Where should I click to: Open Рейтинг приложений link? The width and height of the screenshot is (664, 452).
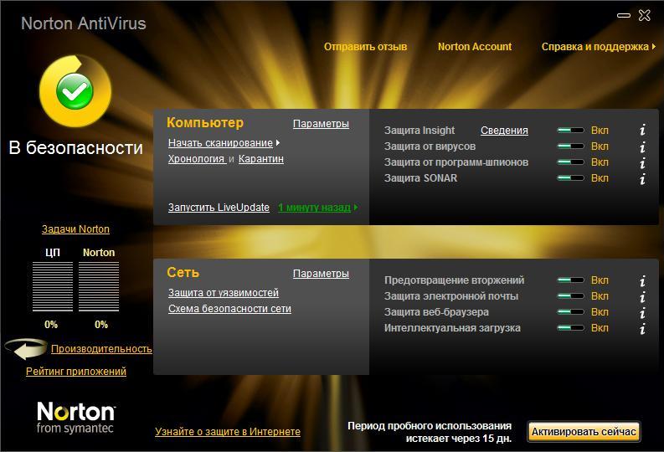[x=76, y=371]
